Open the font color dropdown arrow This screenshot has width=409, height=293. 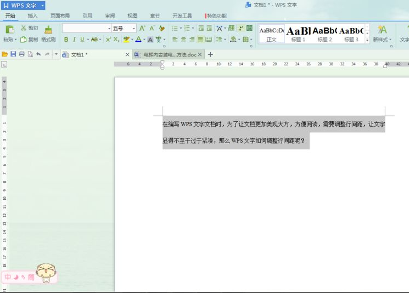point(144,40)
